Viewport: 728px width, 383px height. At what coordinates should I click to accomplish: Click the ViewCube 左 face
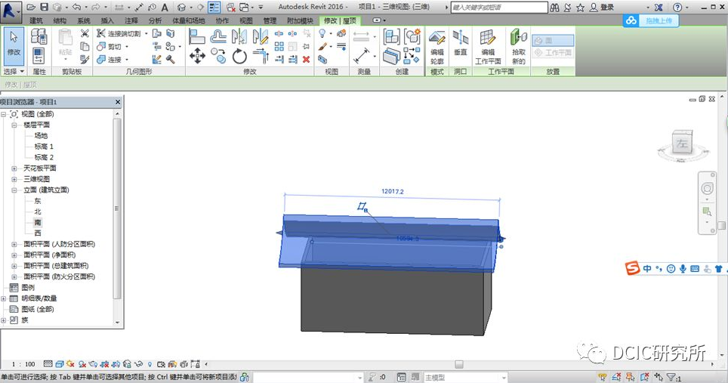point(682,144)
